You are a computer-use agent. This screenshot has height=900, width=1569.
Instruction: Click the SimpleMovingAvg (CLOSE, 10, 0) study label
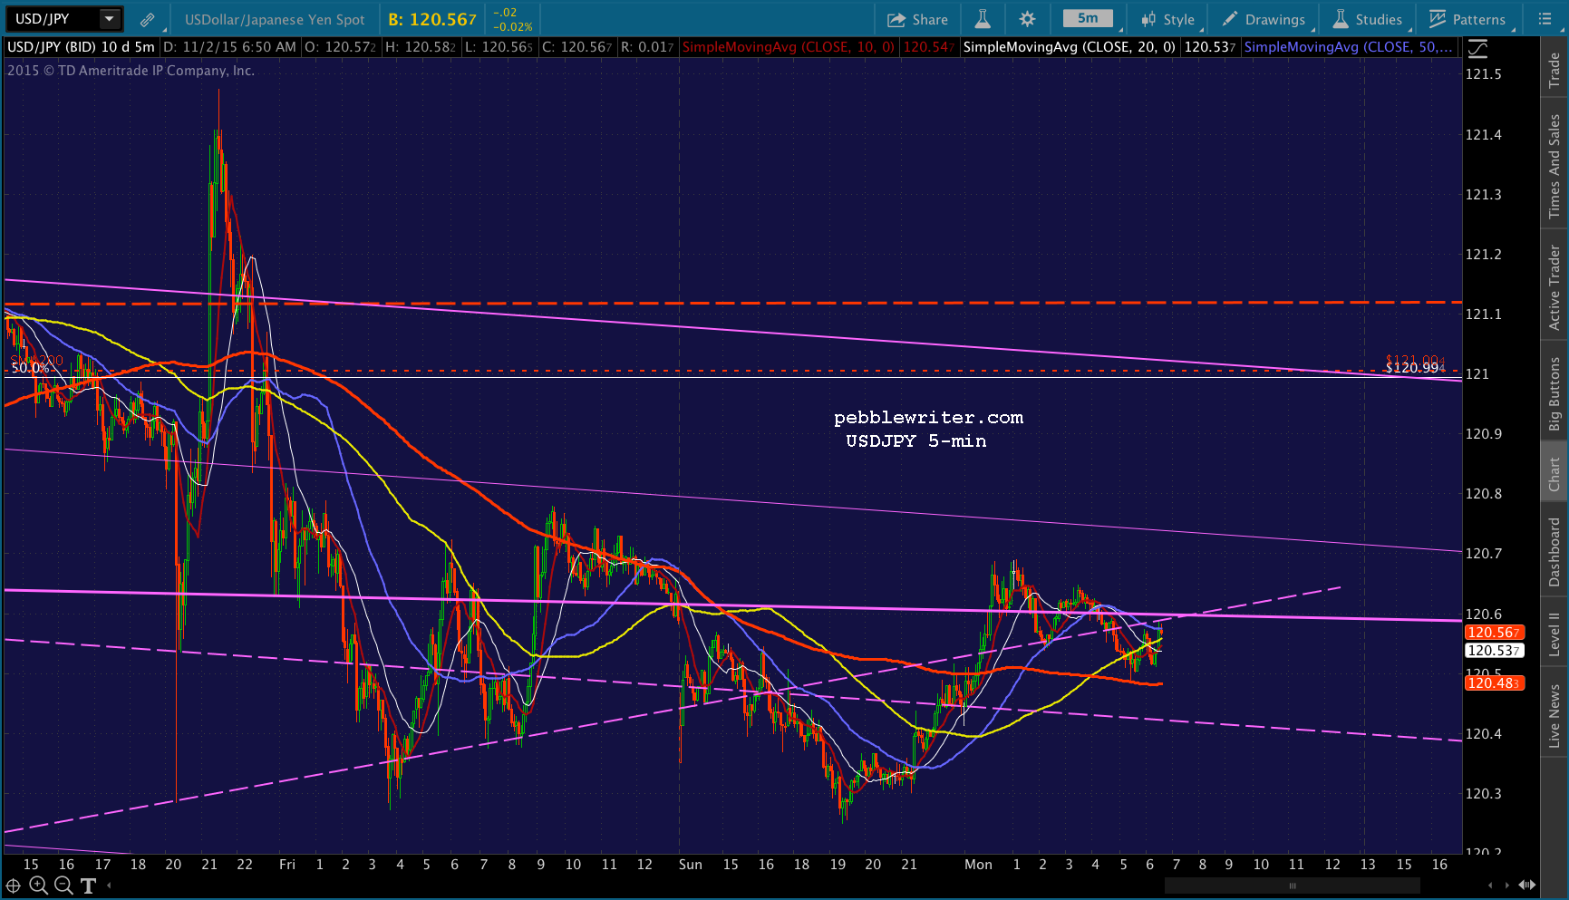click(x=788, y=47)
